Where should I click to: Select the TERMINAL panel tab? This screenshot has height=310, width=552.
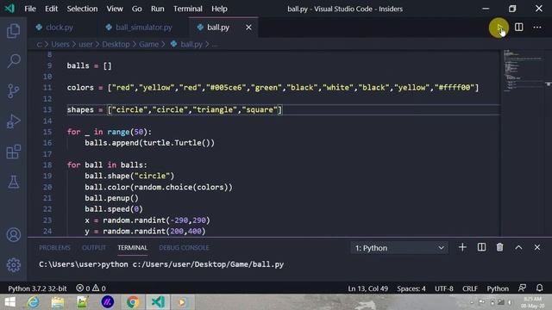(x=132, y=247)
